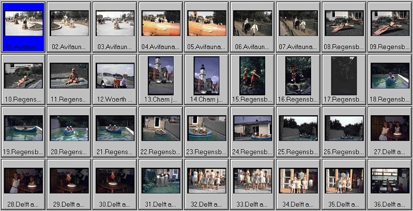Choose thumbnail 26.Regensb
Image resolution: width=413 pixels, height=211 pixels.
[x=344, y=128]
